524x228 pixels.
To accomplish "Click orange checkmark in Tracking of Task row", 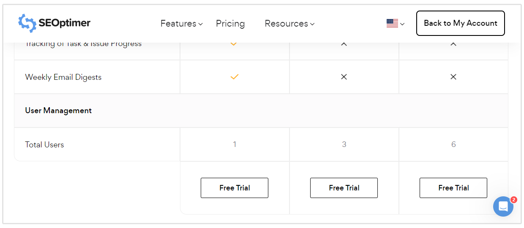I will click(x=234, y=44).
